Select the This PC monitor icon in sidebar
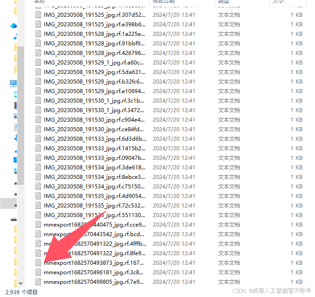Viewport: 315px width, 297px height. (x=14, y=83)
